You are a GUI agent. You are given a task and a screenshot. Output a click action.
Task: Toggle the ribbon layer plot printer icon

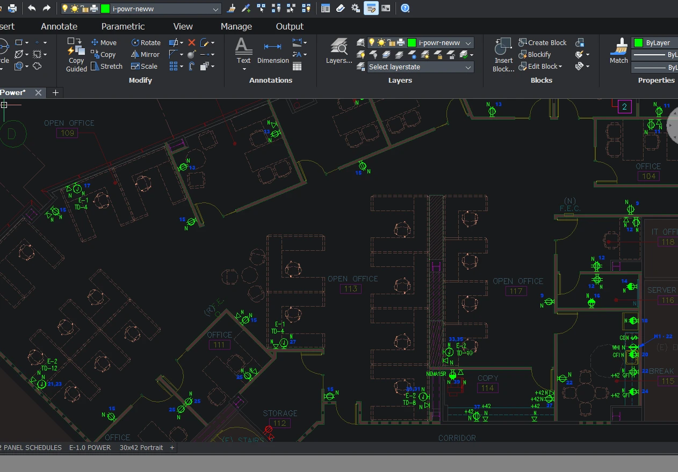(x=400, y=42)
